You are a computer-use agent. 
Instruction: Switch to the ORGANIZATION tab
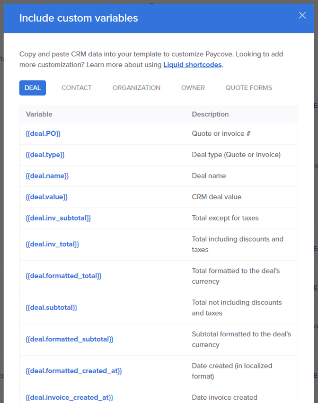(136, 88)
